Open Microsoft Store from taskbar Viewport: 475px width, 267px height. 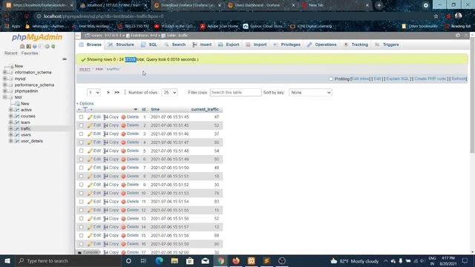[190, 260]
